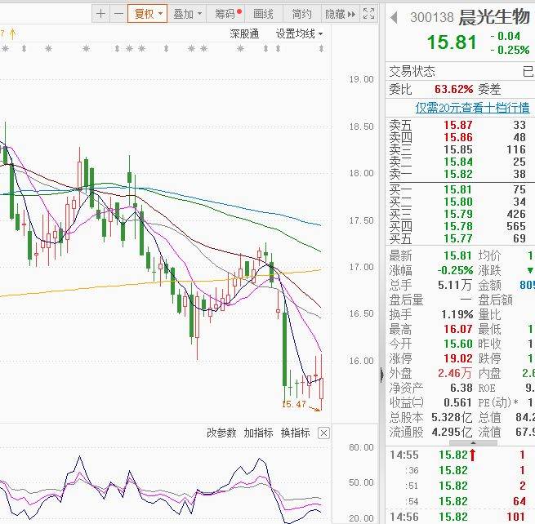Expand the 设置均线 moving average menu
This screenshot has width=535, height=524.
pos(299,33)
